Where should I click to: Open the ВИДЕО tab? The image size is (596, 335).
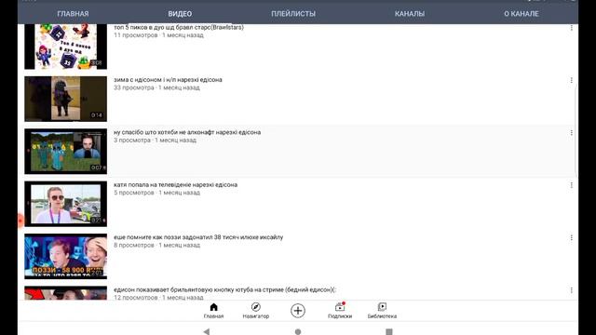pos(180,14)
